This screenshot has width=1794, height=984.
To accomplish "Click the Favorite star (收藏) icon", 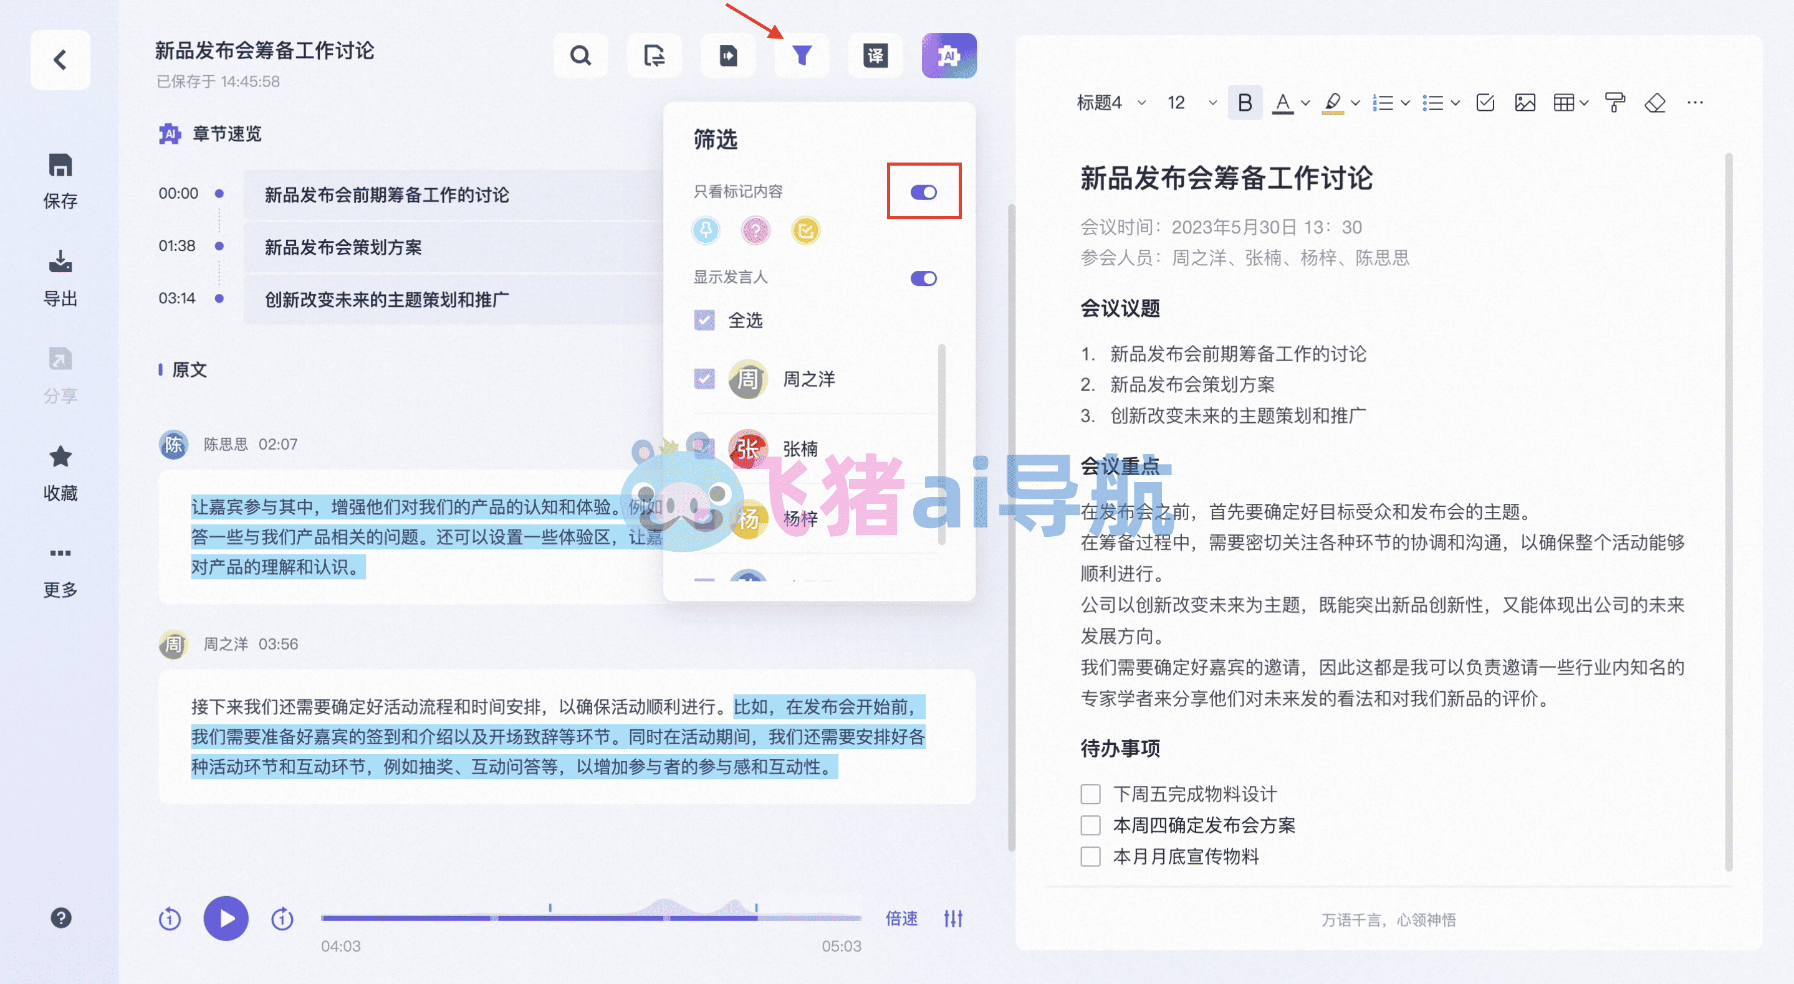I will 60,457.
